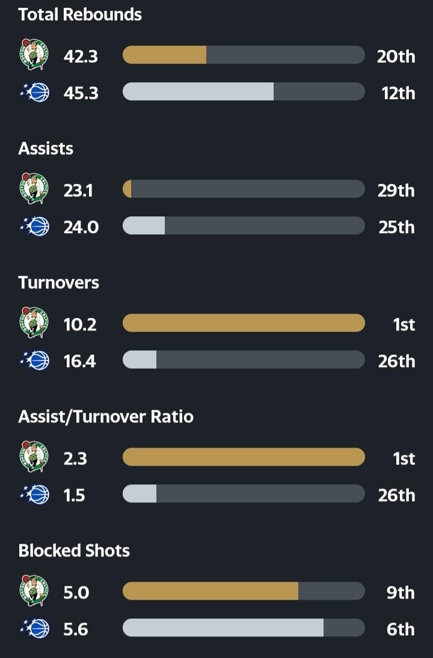The width and height of the screenshot is (433, 658).
Task: Click Celtics logo in Assist/Turnover Ratio row
Action: (34, 457)
